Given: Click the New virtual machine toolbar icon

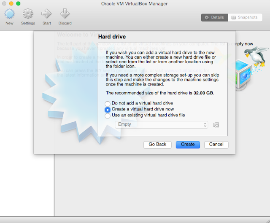Looking at the screenshot, I should (9, 14).
